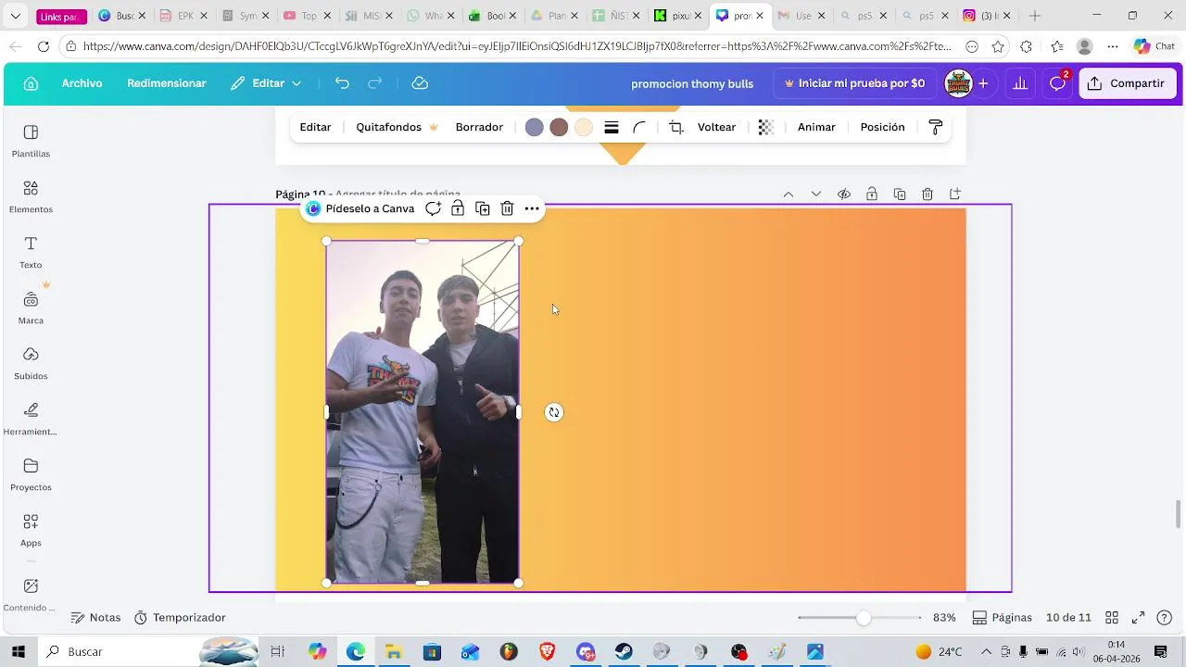Open the Editar mode dropdown

coord(266,83)
